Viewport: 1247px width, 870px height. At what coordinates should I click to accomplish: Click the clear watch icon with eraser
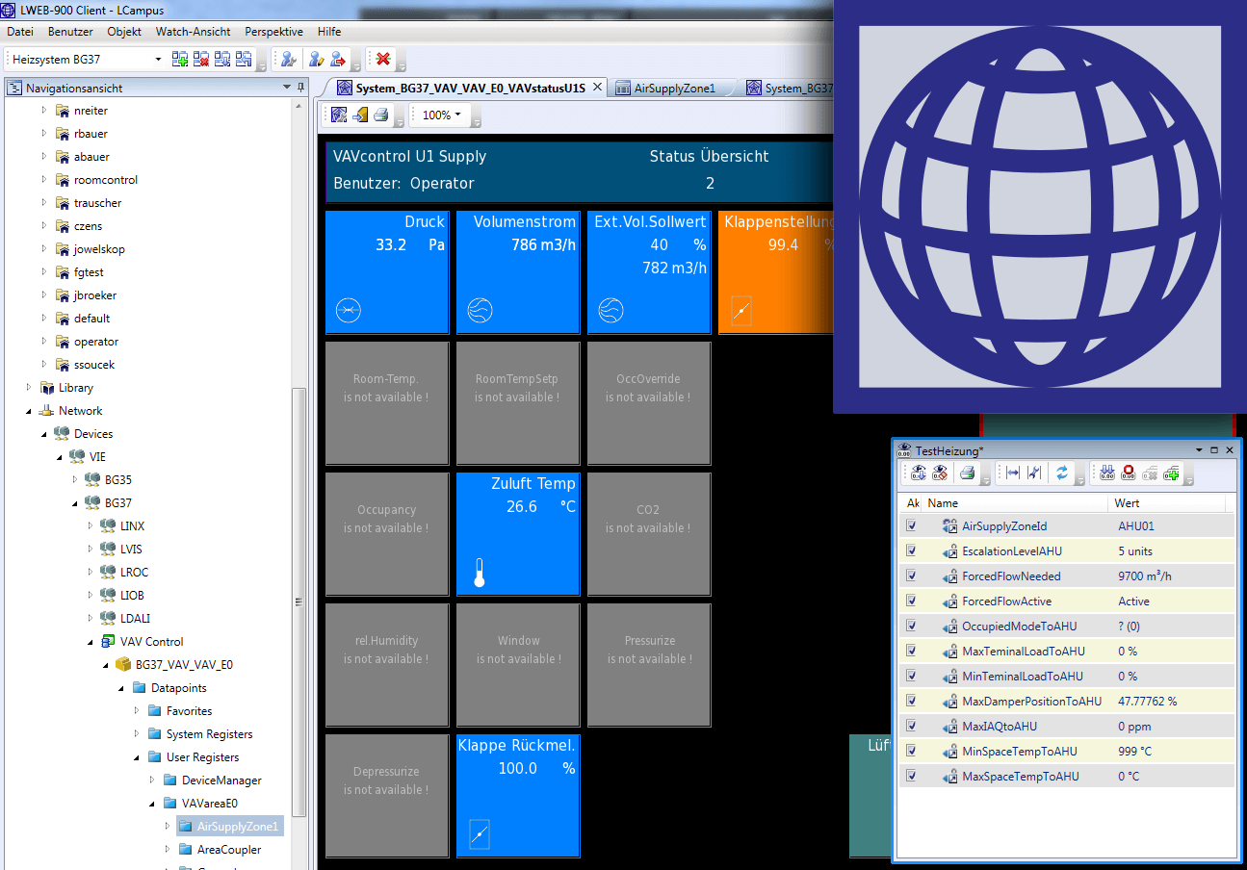pos(940,473)
